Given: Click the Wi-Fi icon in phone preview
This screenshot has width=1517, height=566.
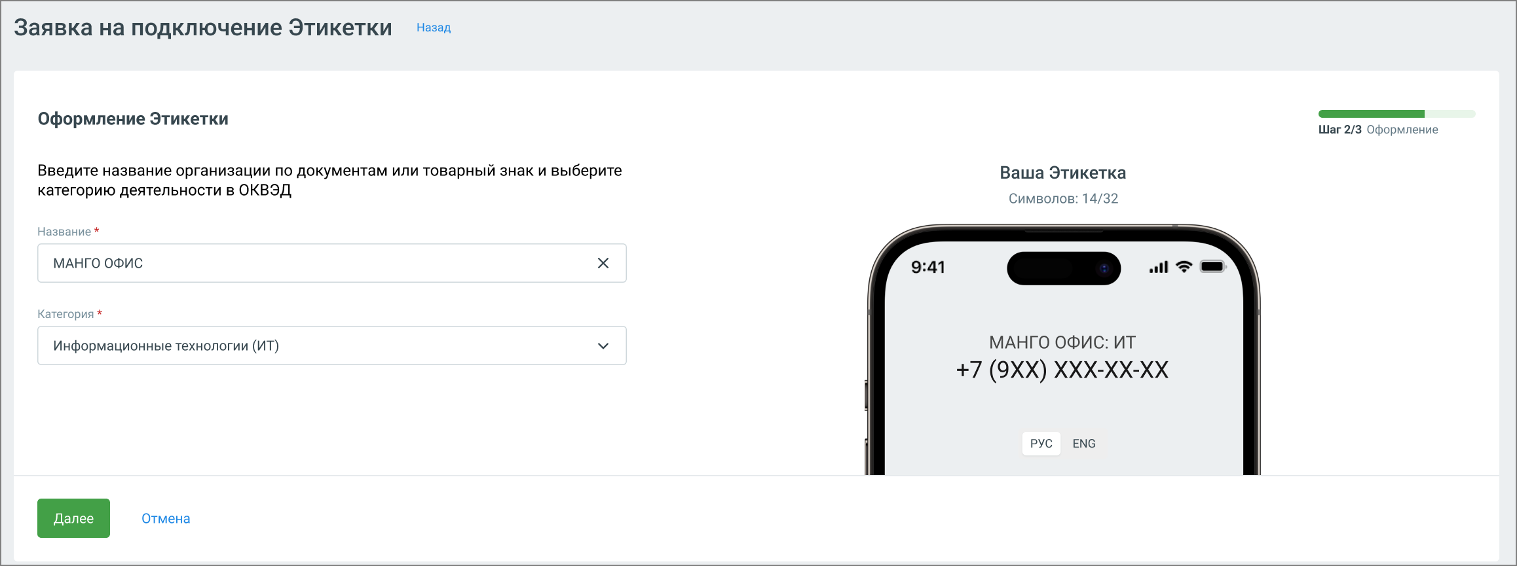Looking at the screenshot, I should point(1184,266).
